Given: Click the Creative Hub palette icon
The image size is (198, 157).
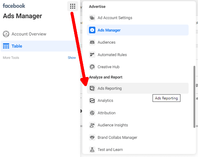Looking at the screenshot, I should pos(92,67).
